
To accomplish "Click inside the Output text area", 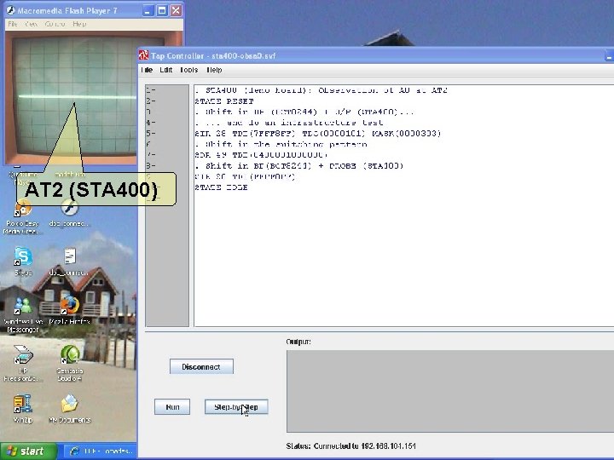I will (x=450, y=391).
